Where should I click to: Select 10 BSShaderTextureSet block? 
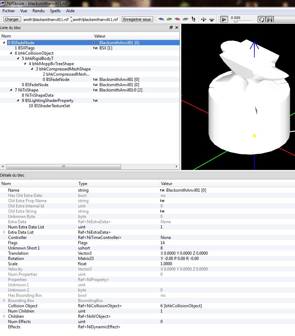point(49,106)
